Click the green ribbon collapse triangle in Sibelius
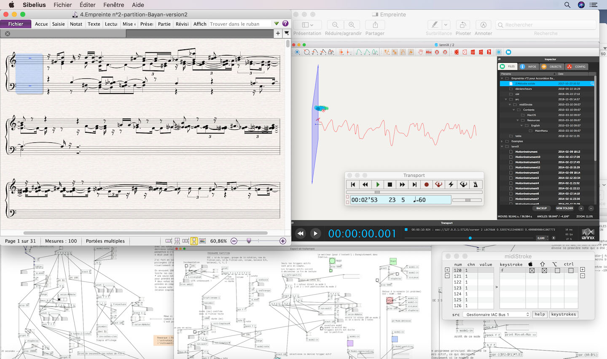The width and height of the screenshot is (607, 359). click(x=277, y=24)
